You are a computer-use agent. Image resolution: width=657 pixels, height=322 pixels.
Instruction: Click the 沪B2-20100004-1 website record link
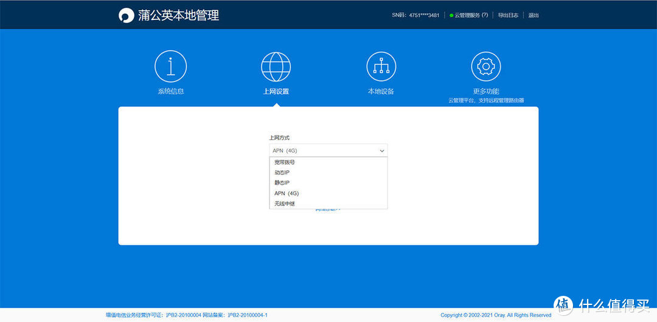point(248,315)
